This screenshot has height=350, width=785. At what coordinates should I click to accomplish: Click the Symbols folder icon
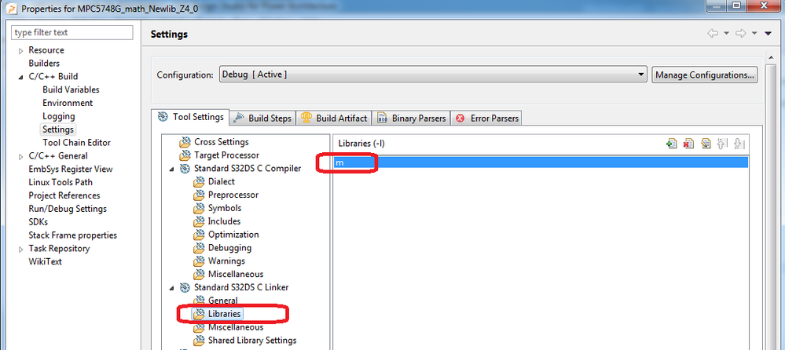tap(200, 208)
